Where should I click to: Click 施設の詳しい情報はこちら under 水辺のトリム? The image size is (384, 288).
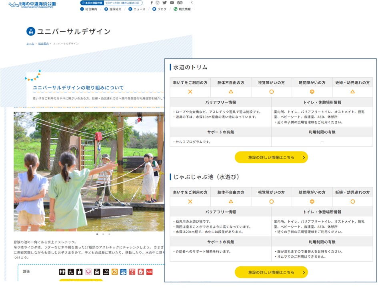pyautogui.click(x=271, y=158)
